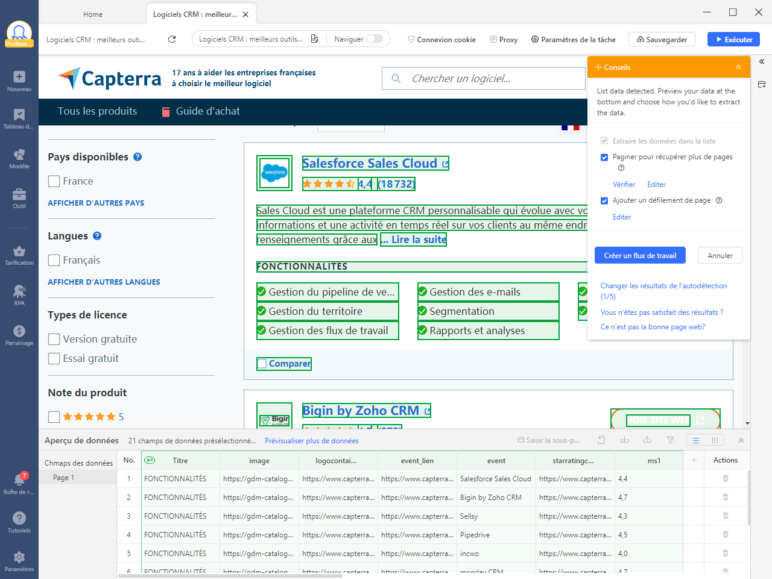Image resolution: width=772 pixels, height=579 pixels.
Task: Uncheck Paginer pour récupérer plus de pages
Action: coord(604,157)
